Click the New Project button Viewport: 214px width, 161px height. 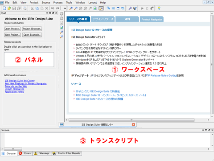pyautogui.click(x=12, y=35)
